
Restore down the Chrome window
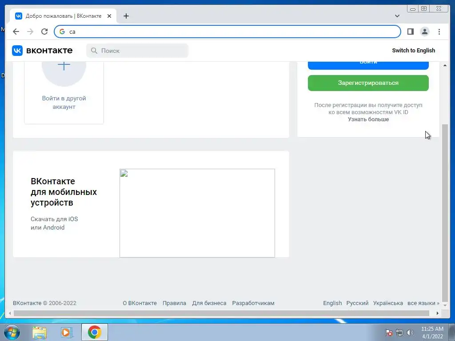[x=424, y=9]
